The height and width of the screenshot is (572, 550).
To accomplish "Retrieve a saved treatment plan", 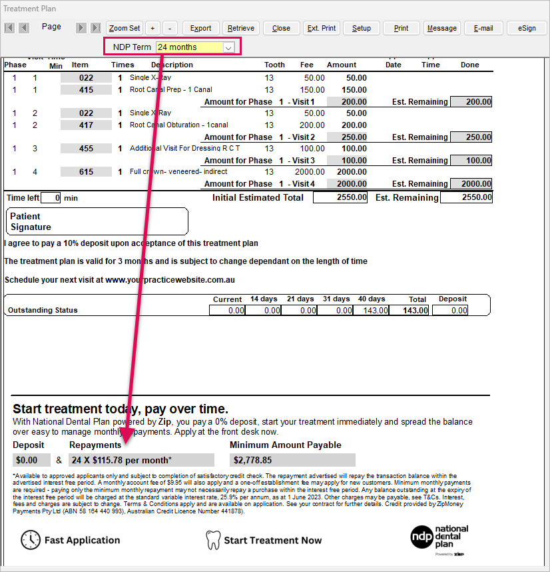I will tap(241, 28).
